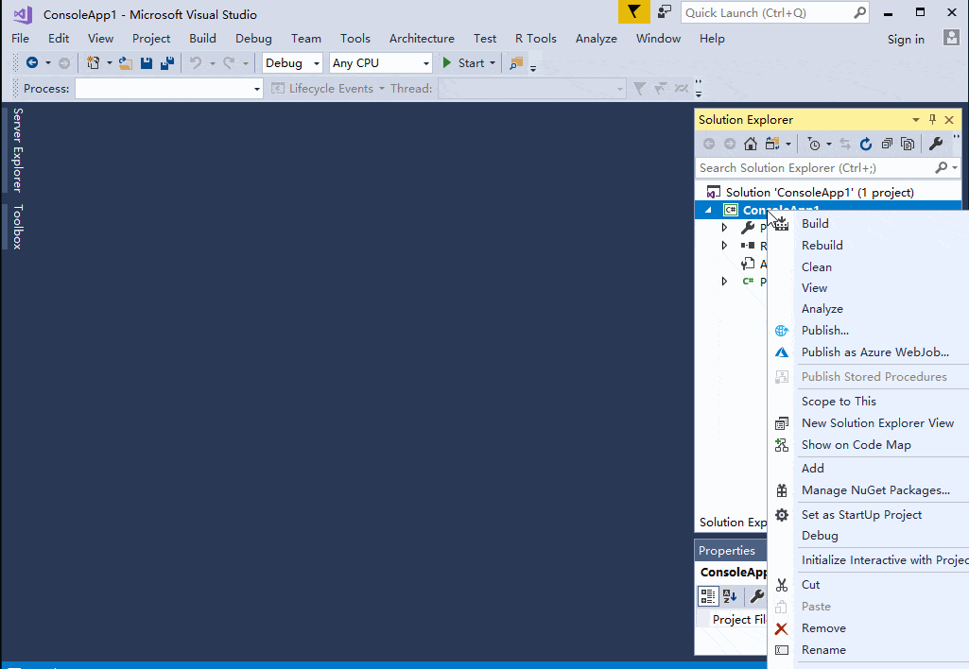Click the Sign in link
The image size is (969, 669).
(x=906, y=39)
